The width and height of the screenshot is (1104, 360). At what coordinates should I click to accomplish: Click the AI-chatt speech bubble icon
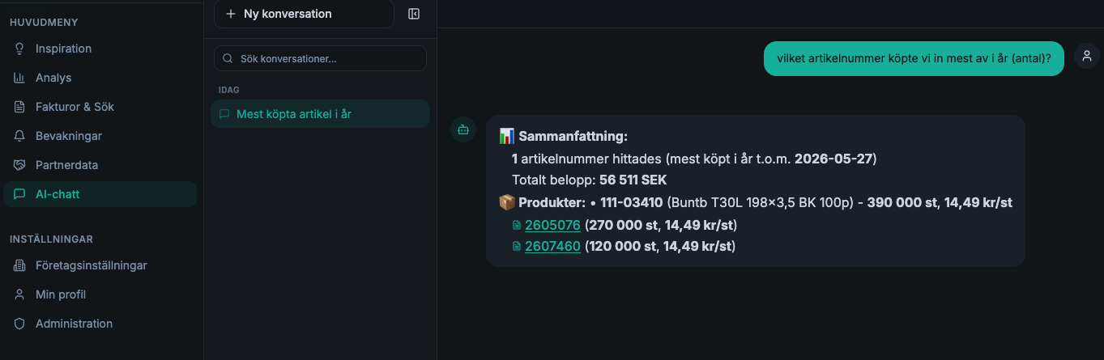(x=19, y=194)
